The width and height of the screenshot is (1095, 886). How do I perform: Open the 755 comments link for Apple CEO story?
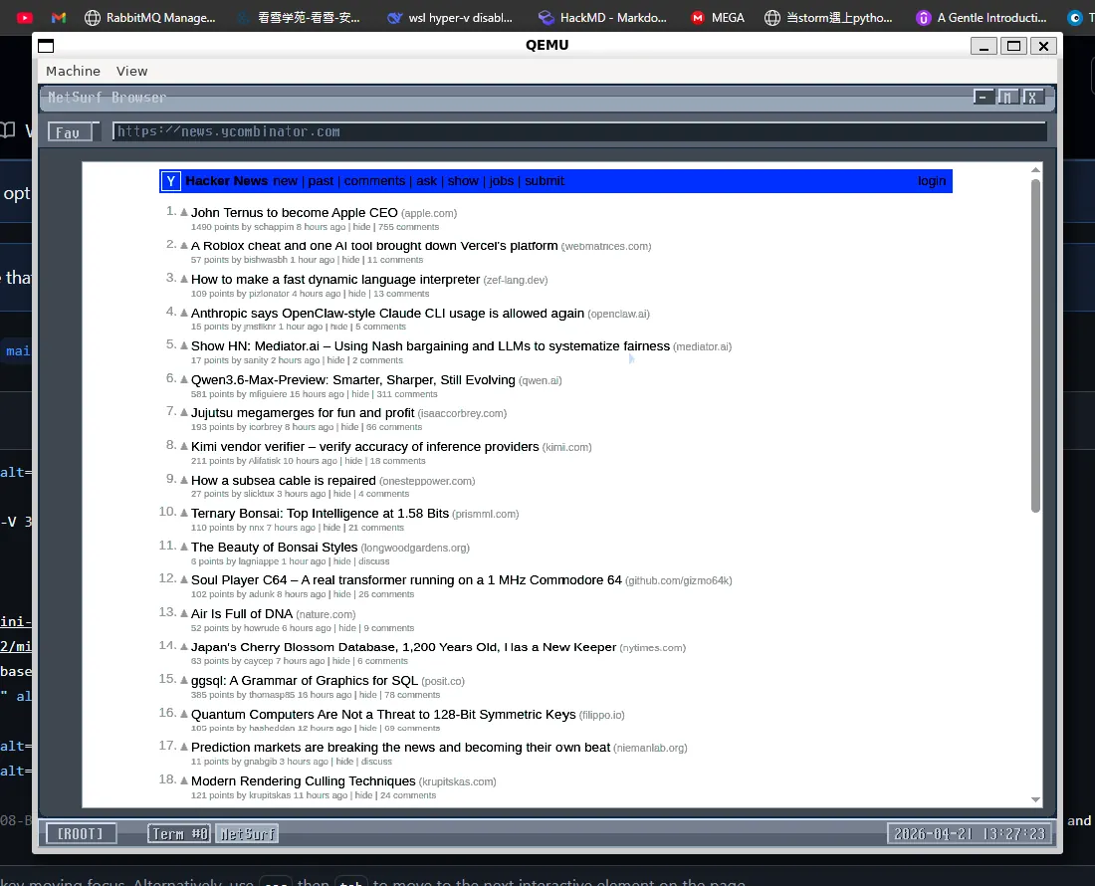pos(408,227)
